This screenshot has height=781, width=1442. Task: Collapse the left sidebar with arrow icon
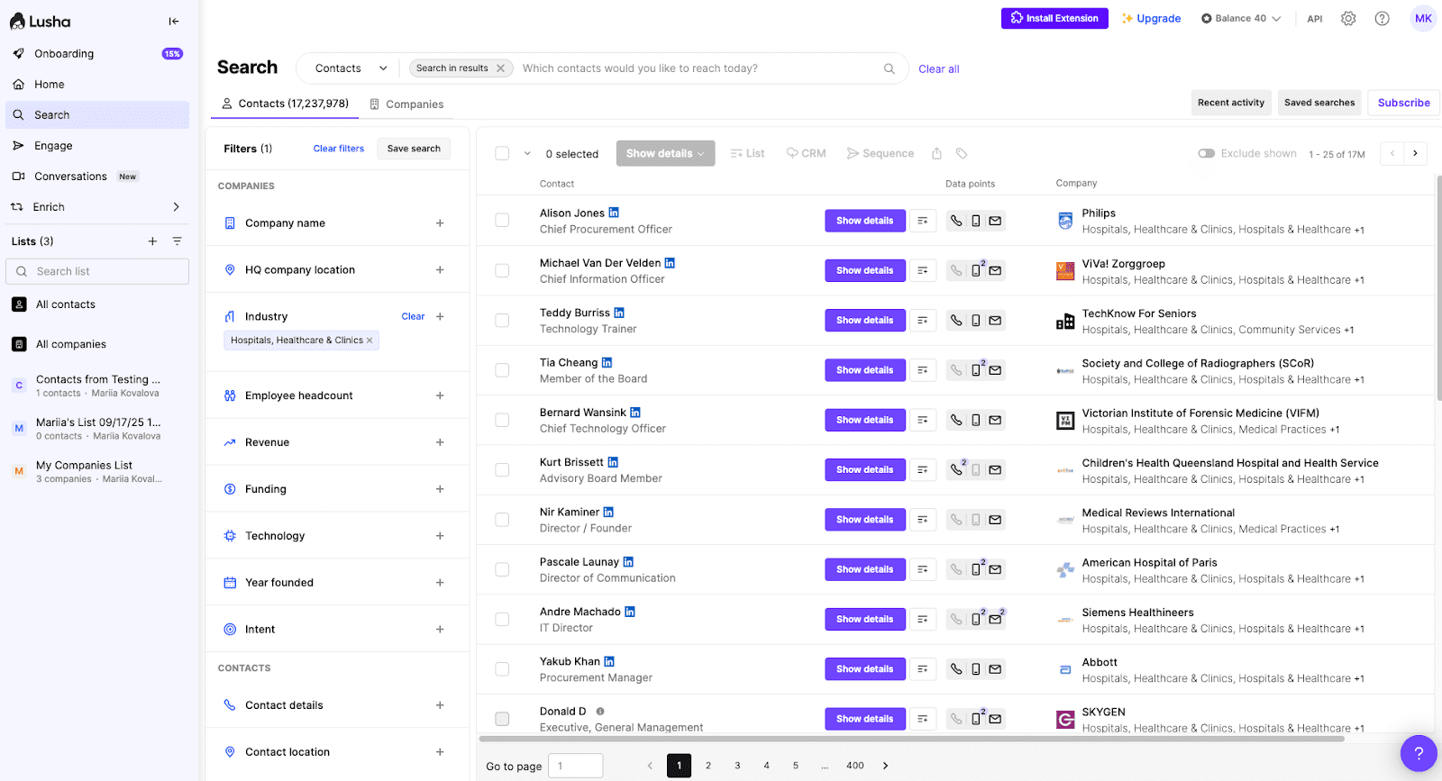(x=174, y=22)
